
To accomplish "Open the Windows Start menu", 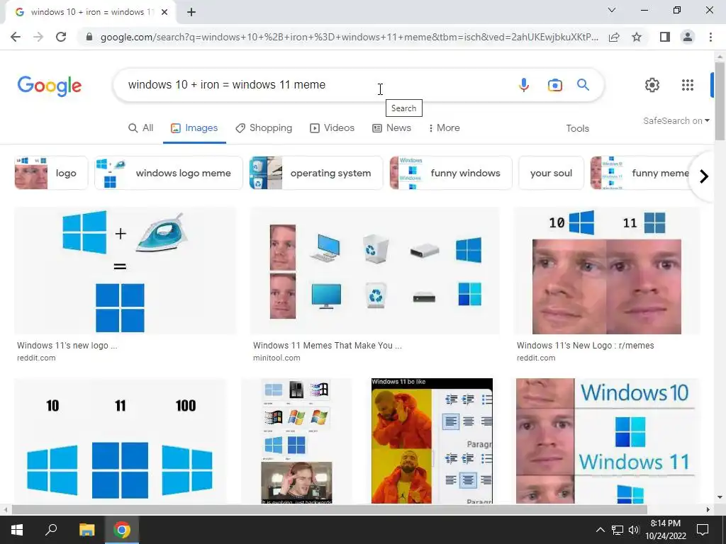I will click(x=17, y=530).
